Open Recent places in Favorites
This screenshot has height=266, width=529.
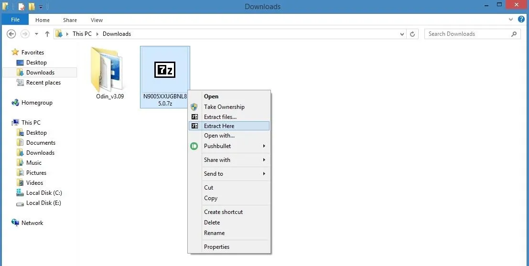(x=43, y=83)
